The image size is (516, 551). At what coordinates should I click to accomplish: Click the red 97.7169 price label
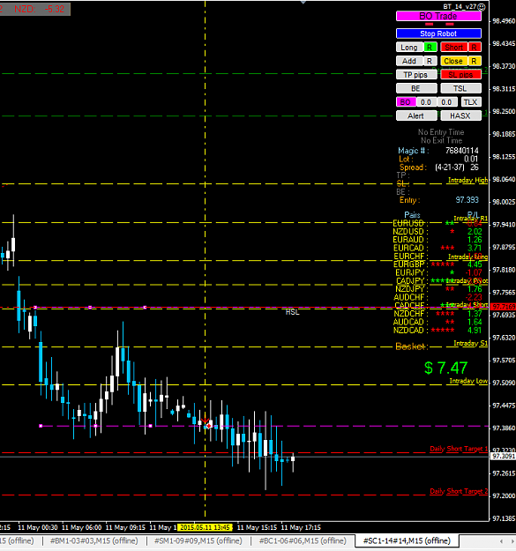(502, 307)
